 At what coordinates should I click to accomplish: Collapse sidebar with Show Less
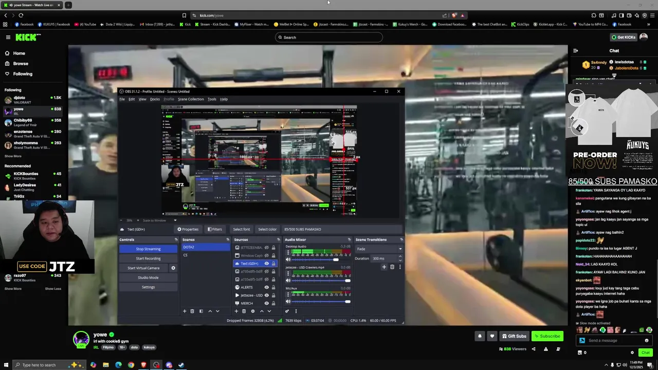point(53,289)
